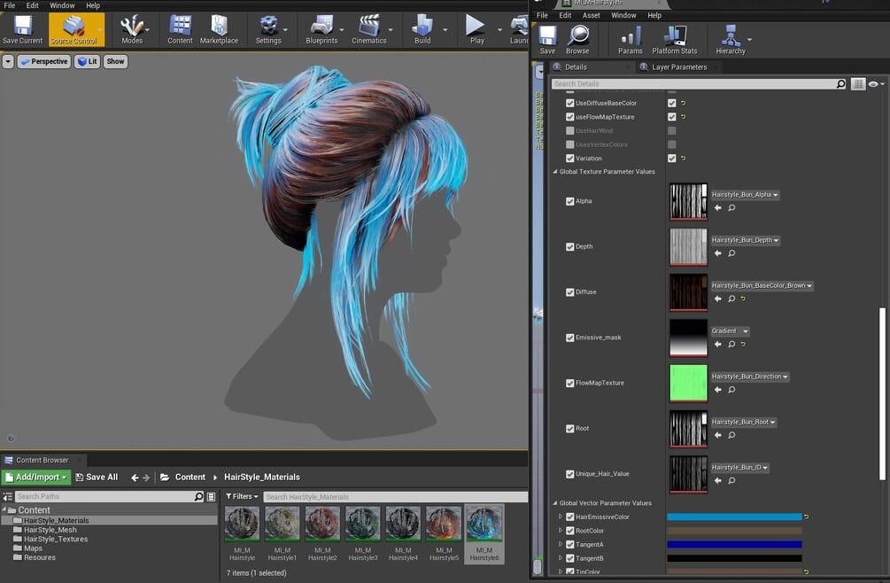Open the Asset menu in material editor
The width and height of the screenshot is (890, 583).
[x=591, y=15]
